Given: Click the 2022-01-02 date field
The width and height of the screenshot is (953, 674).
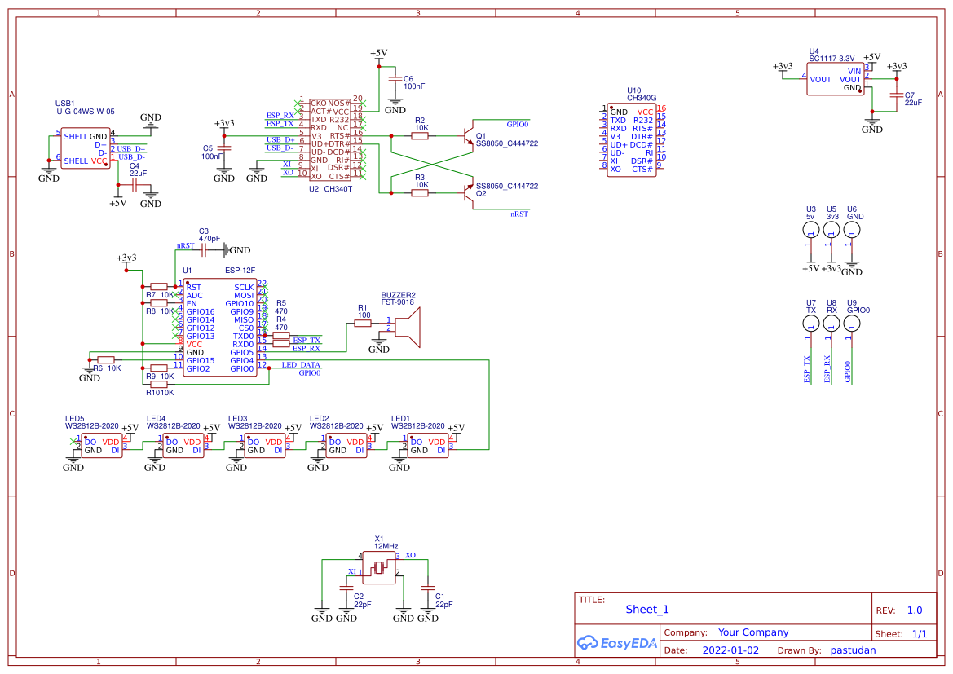Looking at the screenshot, I should 730,650.
